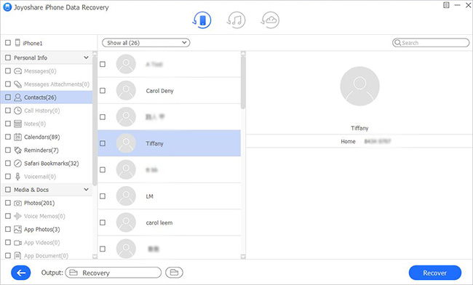Image resolution: width=473 pixels, height=285 pixels.
Task: Click the Call History clock icon
Action: [17, 111]
